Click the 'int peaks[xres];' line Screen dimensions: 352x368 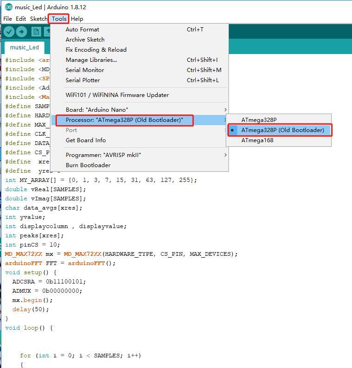34,235
